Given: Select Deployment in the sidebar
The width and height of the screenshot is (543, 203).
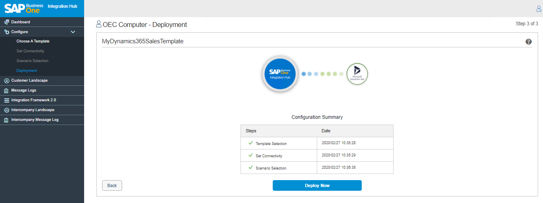Looking at the screenshot, I should (x=27, y=71).
